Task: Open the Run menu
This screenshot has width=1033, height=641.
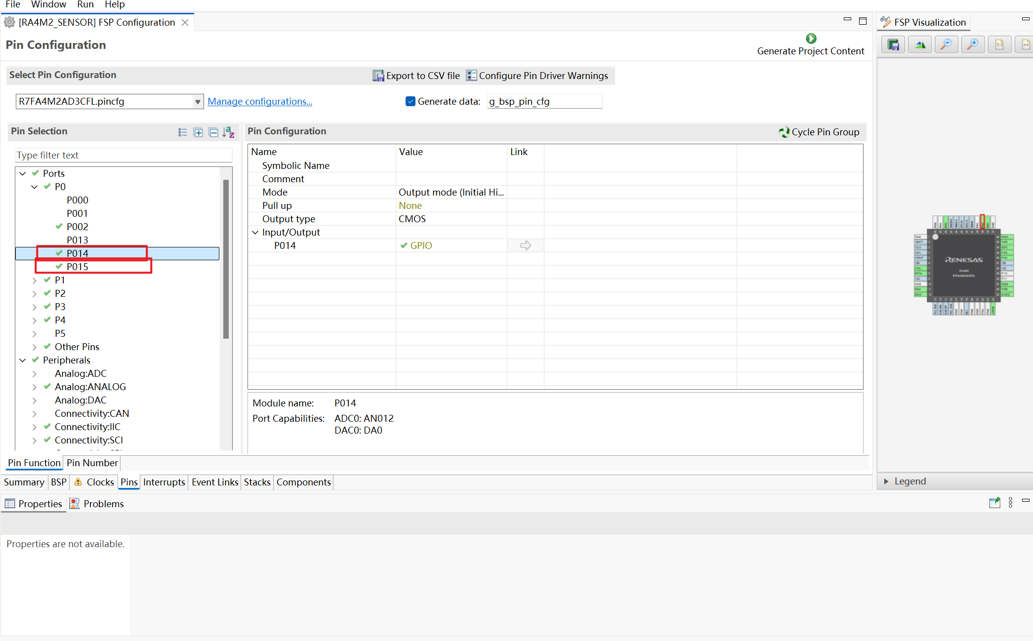Action: [85, 4]
